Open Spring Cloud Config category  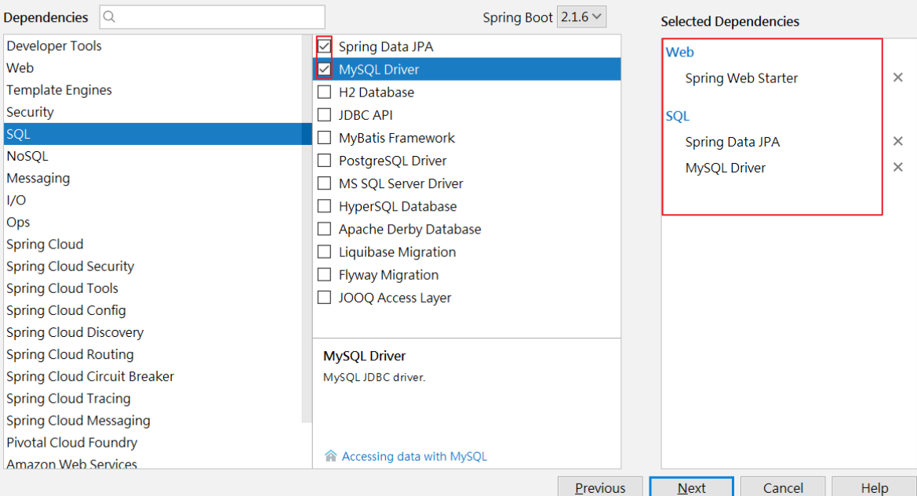(153, 310)
